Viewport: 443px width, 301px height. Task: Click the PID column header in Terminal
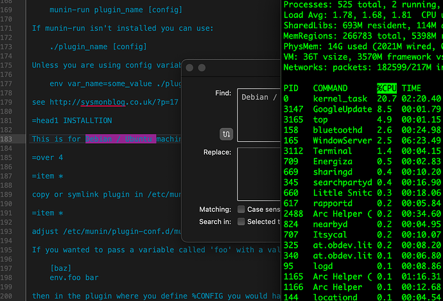coord(291,88)
